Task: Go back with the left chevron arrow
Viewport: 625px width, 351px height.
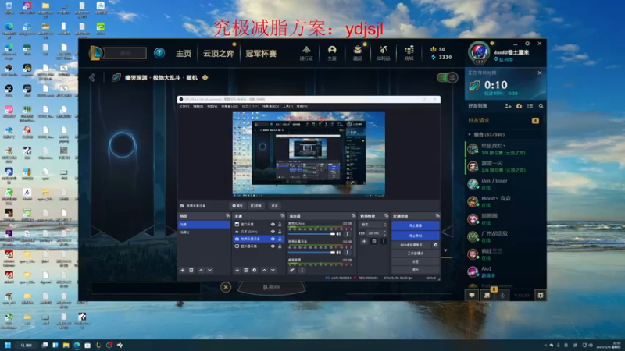Action: [x=92, y=77]
